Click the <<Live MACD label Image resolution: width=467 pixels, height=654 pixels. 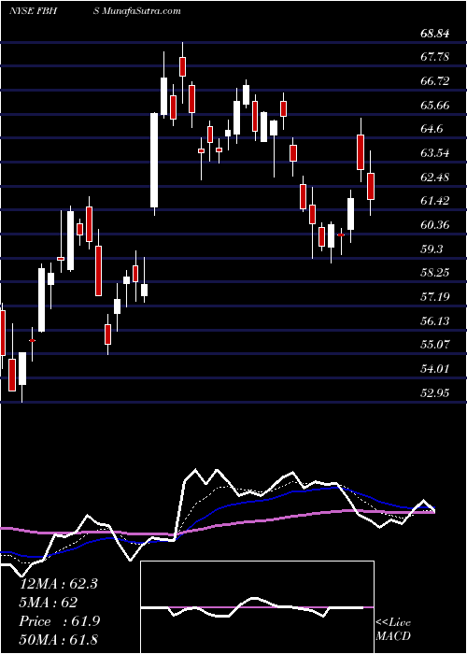tap(393, 630)
